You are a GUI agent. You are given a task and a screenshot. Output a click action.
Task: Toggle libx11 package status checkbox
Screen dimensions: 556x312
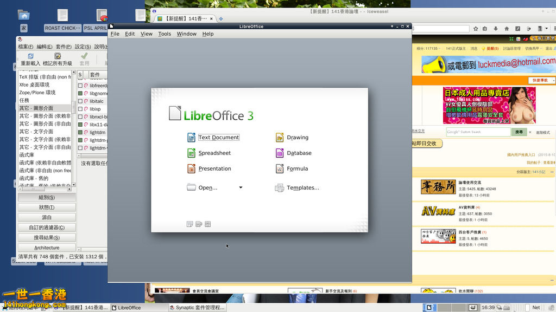coord(80,125)
